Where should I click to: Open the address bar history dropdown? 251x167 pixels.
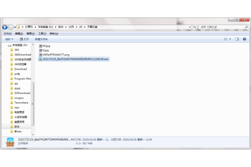[190, 27]
